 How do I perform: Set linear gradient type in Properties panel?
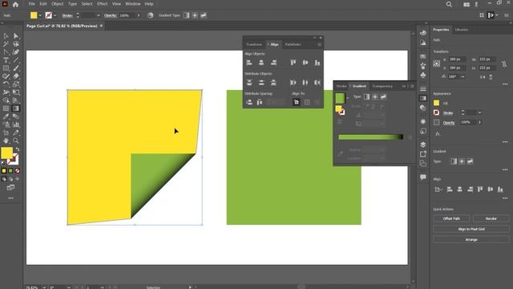454,161
